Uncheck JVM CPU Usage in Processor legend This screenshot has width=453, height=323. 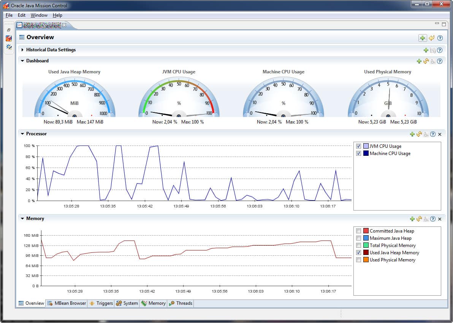(358, 146)
